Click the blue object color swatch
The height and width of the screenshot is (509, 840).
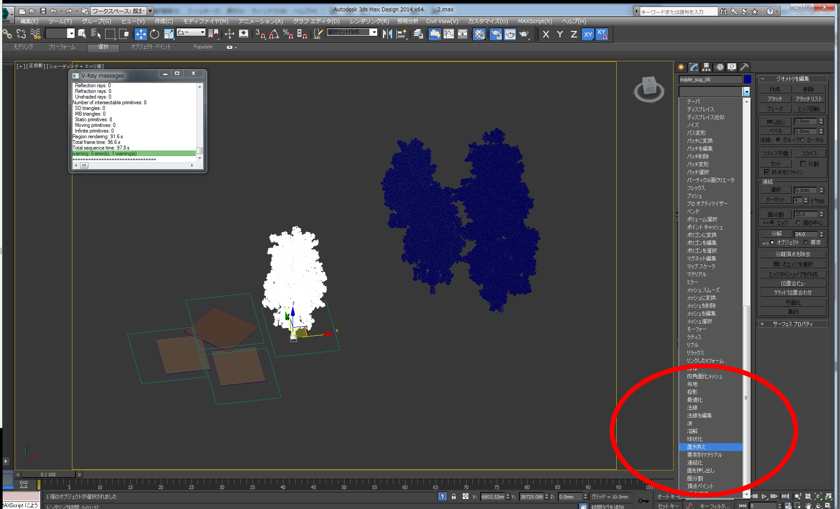(748, 79)
